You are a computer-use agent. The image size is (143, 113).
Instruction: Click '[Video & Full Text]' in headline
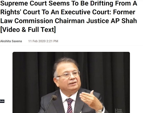(x=28, y=30)
